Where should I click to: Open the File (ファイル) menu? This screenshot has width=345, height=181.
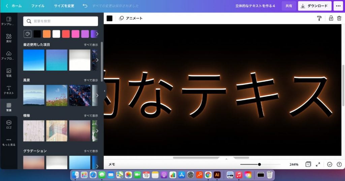[x=38, y=6]
